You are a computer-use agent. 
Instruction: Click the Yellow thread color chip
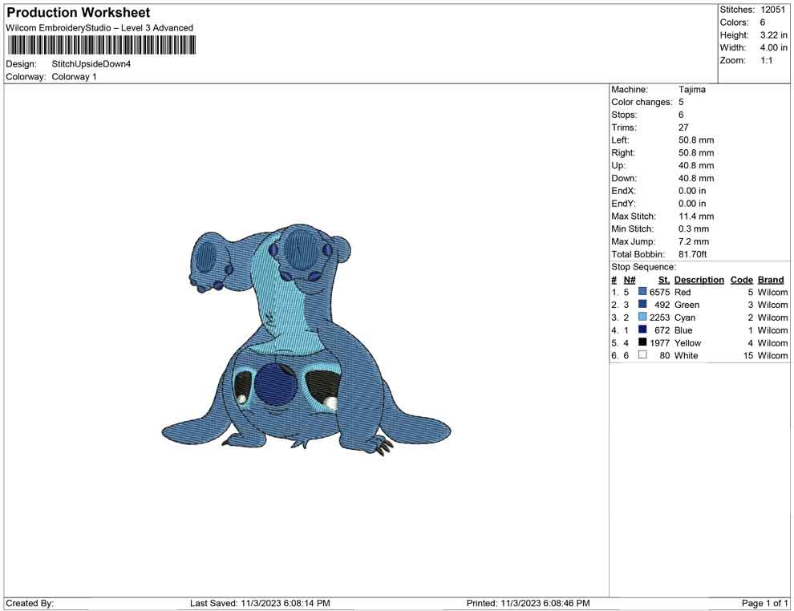coord(641,343)
